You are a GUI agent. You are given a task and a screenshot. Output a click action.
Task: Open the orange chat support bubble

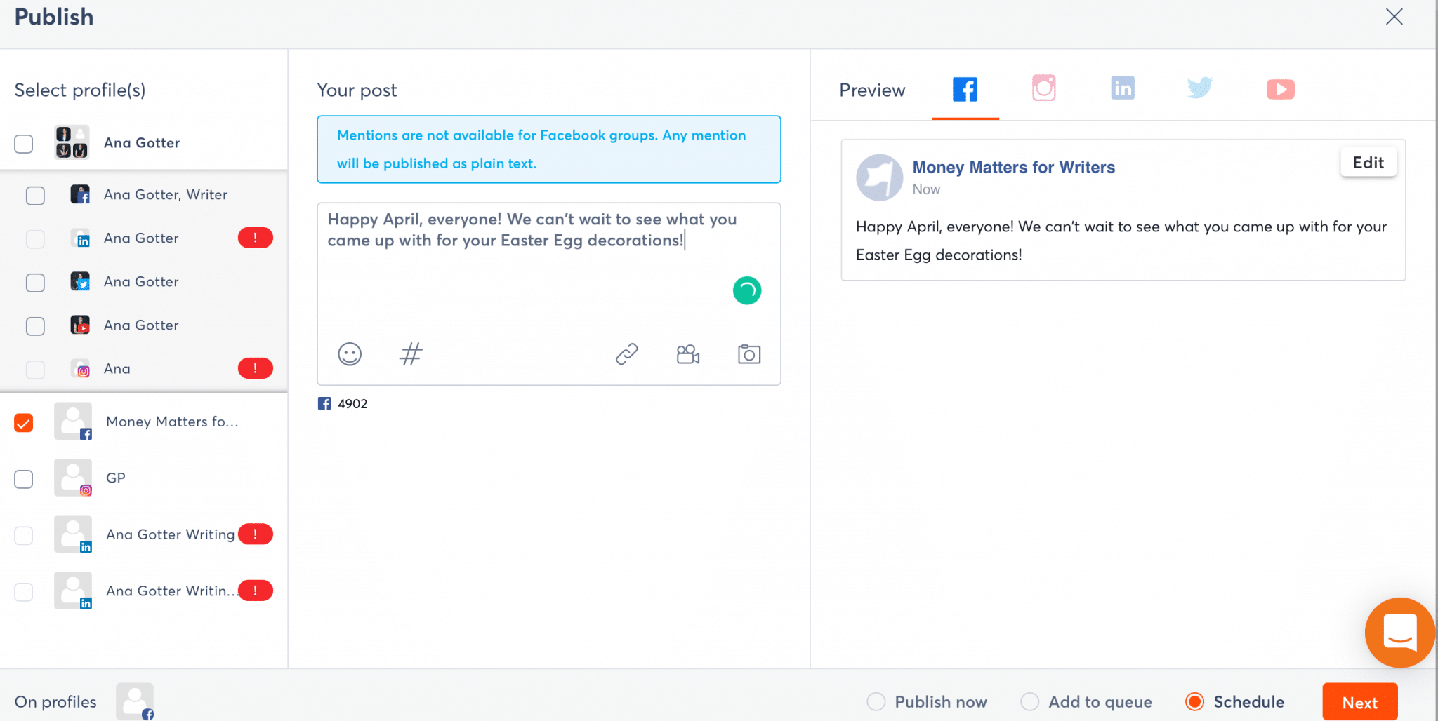click(x=1399, y=632)
